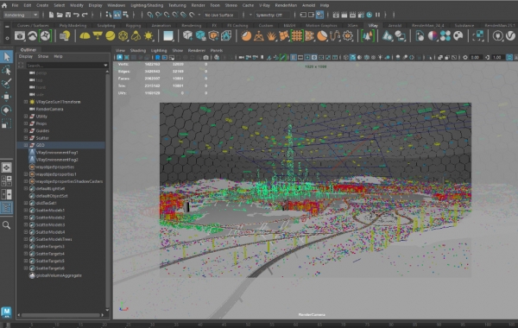Activate the Rotate tool
The width and height of the screenshot is (518, 328).
(x=7, y=110)
